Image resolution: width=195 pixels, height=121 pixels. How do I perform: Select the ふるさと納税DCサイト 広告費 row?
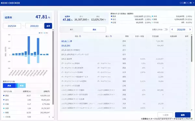pyautogui.click(x=125, y=99)
